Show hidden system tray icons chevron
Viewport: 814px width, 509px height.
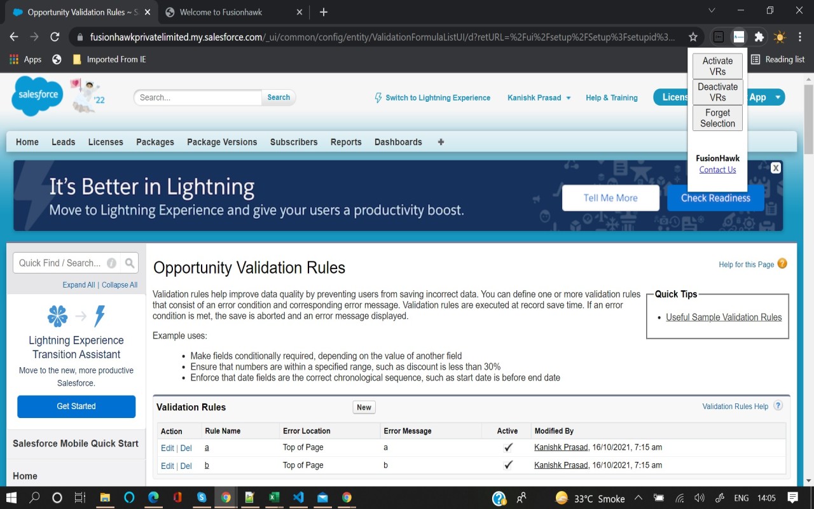pos(638,498)
